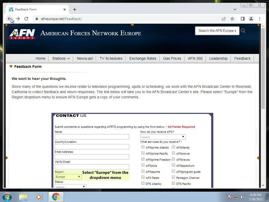Open a new tab with the plus button

(74, 9)
